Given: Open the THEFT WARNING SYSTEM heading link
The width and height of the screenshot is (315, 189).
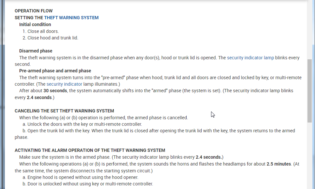Looking at the screenshot, I should tap(71, 18).
